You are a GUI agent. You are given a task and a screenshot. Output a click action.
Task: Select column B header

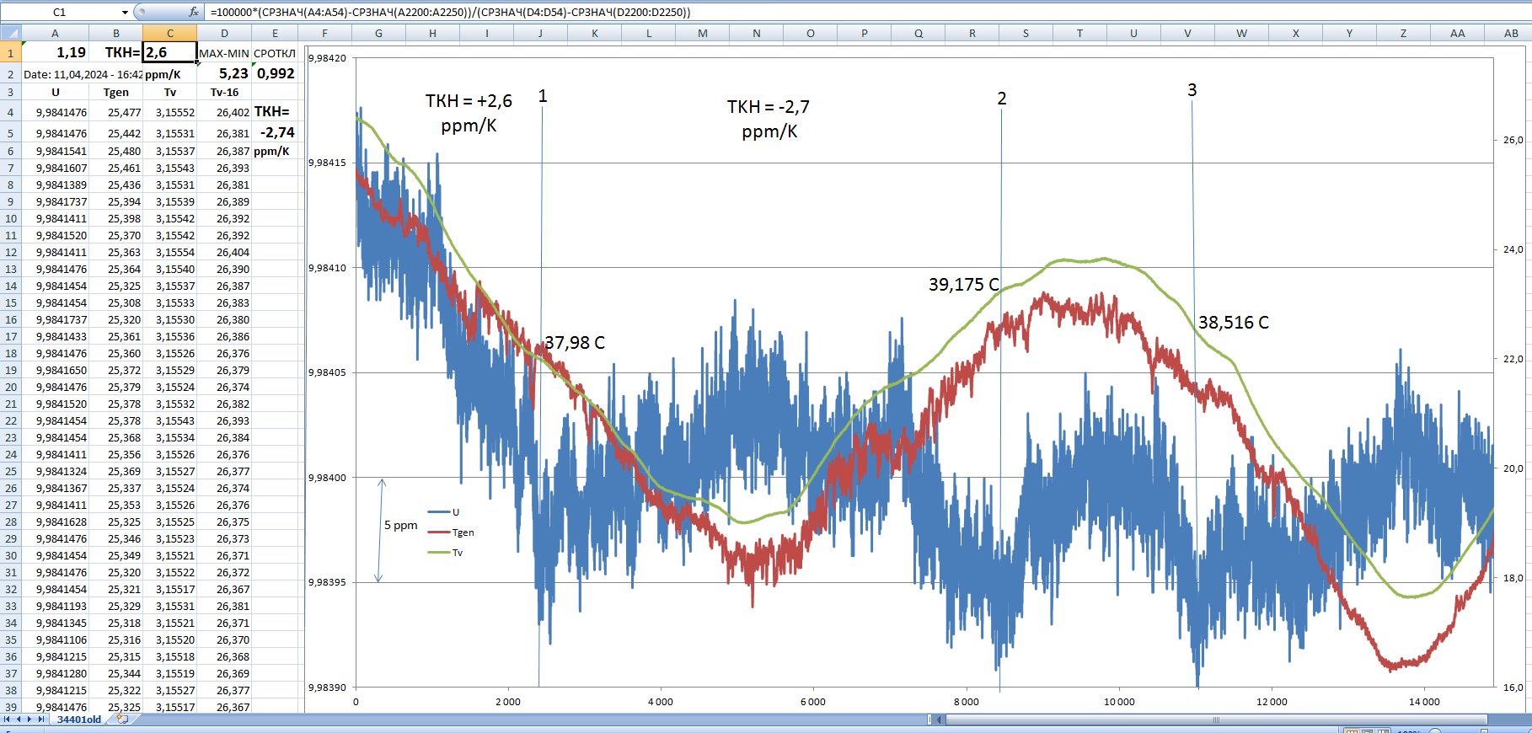(116, 34)
